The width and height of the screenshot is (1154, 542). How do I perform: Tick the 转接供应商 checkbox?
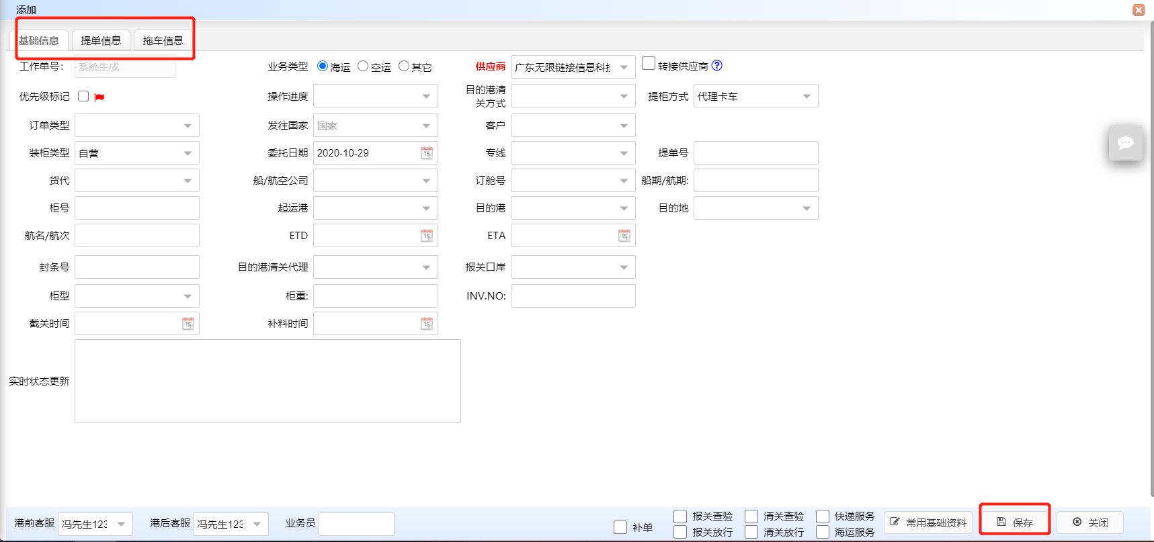(x=649, y=63)
